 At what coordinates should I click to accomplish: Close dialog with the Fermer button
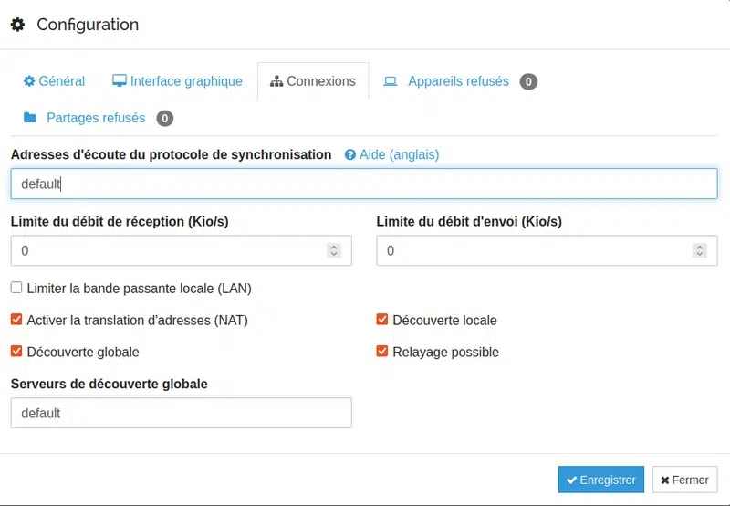(x=684, y=480)
